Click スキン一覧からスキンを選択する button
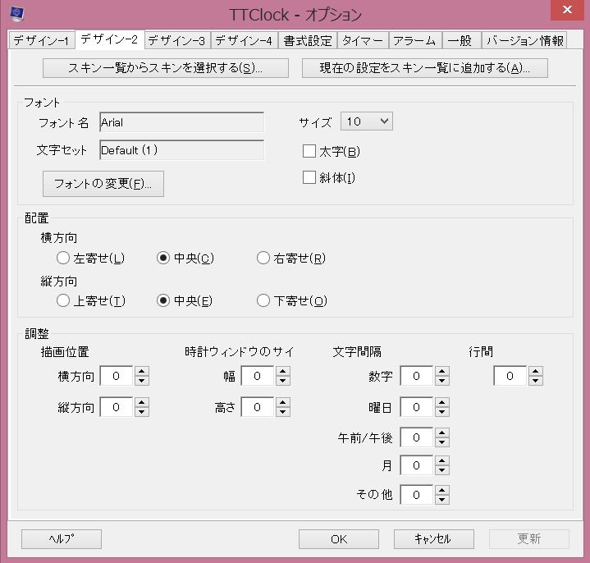Viewport: 590px width, 563px height. pos(166,68)
